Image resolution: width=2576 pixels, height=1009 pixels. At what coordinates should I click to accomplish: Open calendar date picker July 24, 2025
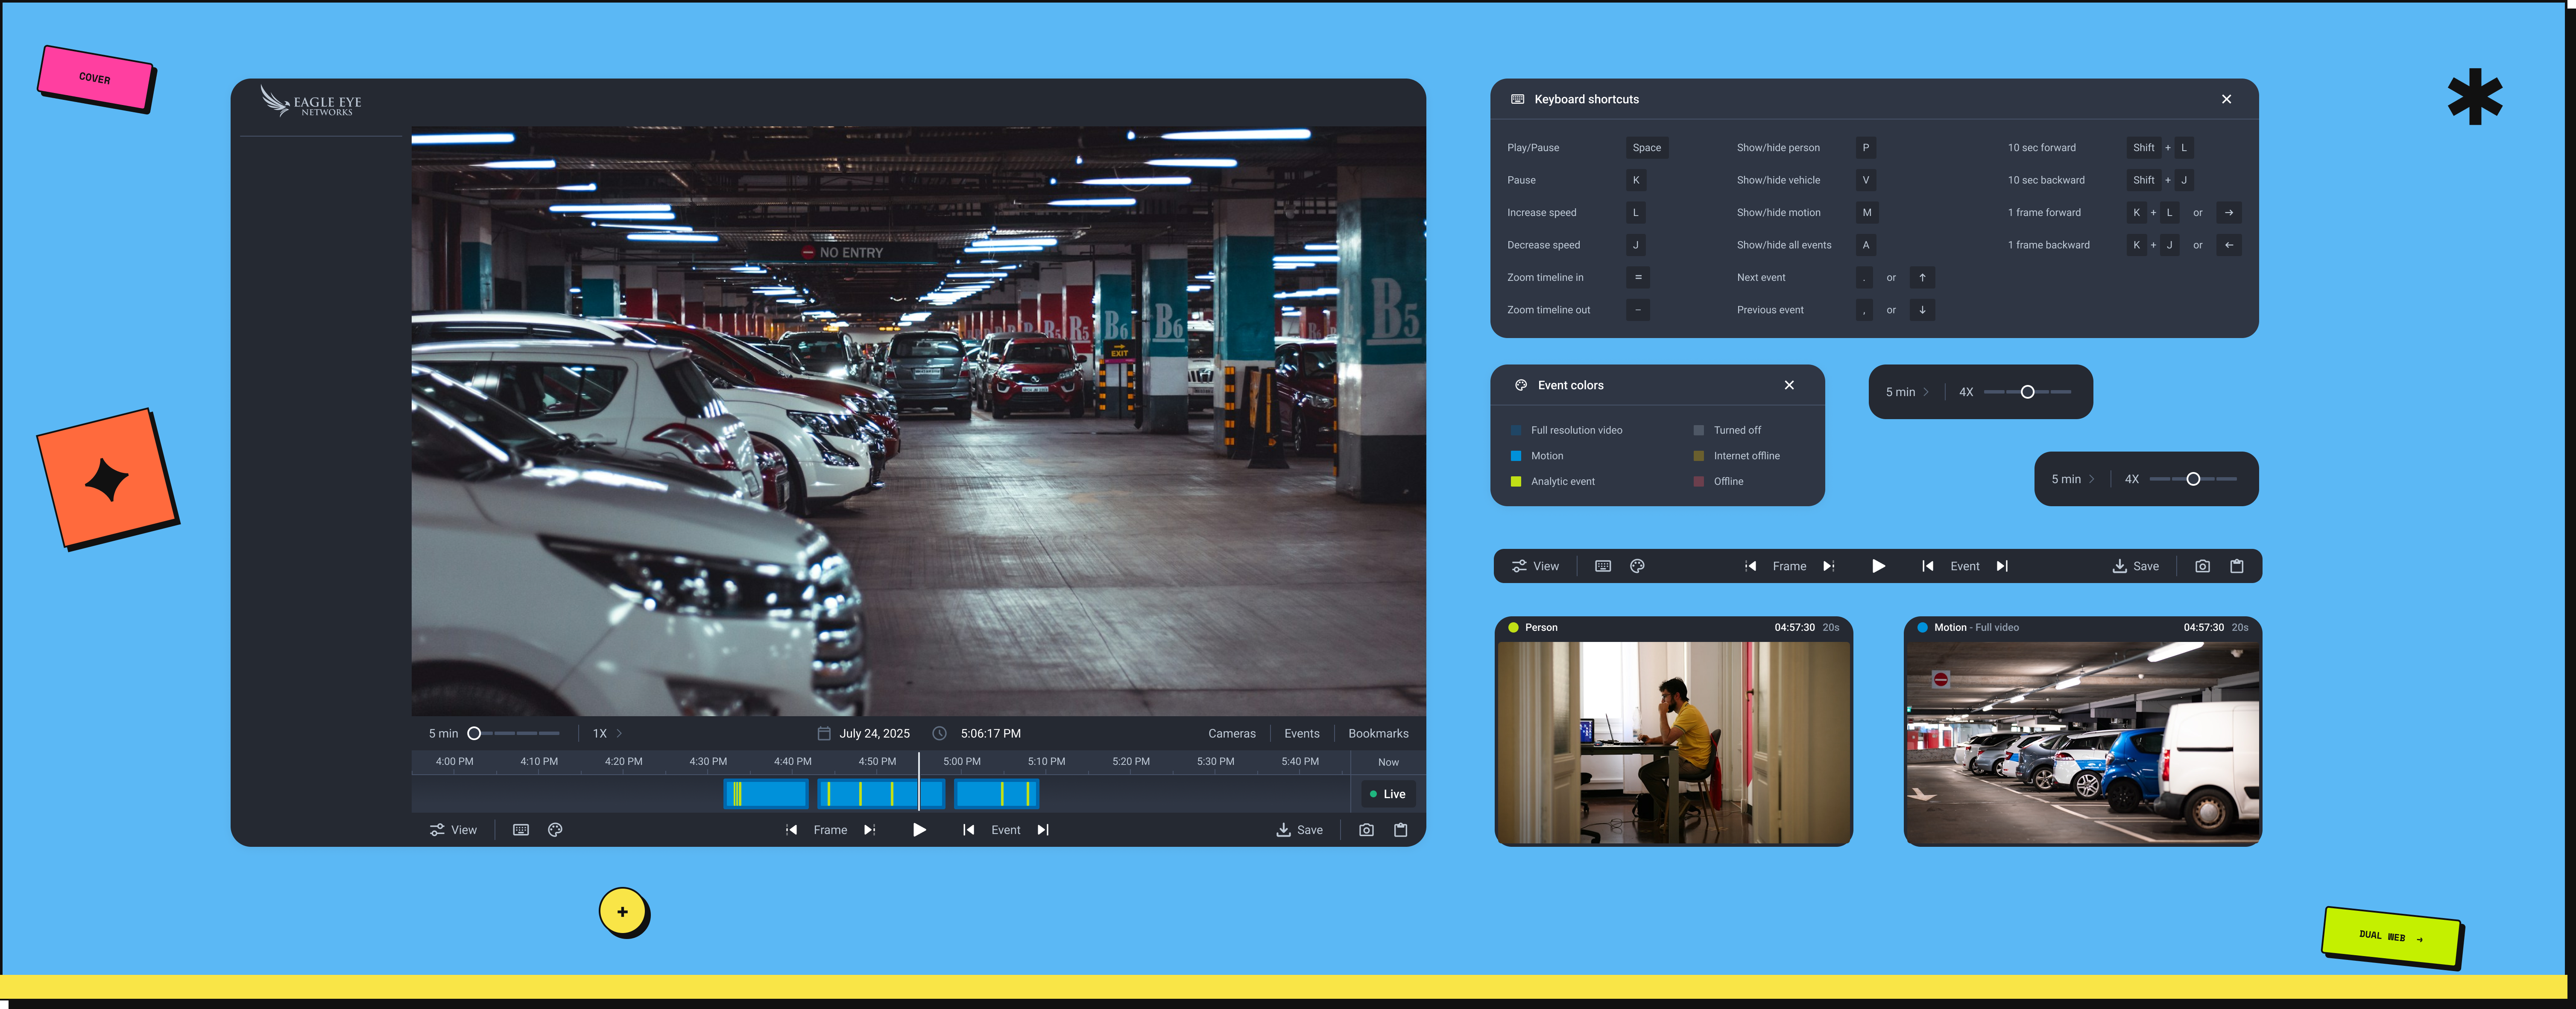tap(864, 733)
